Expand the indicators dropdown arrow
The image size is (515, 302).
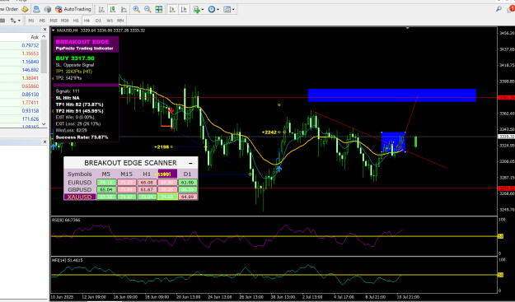click(x=203, y=10)
